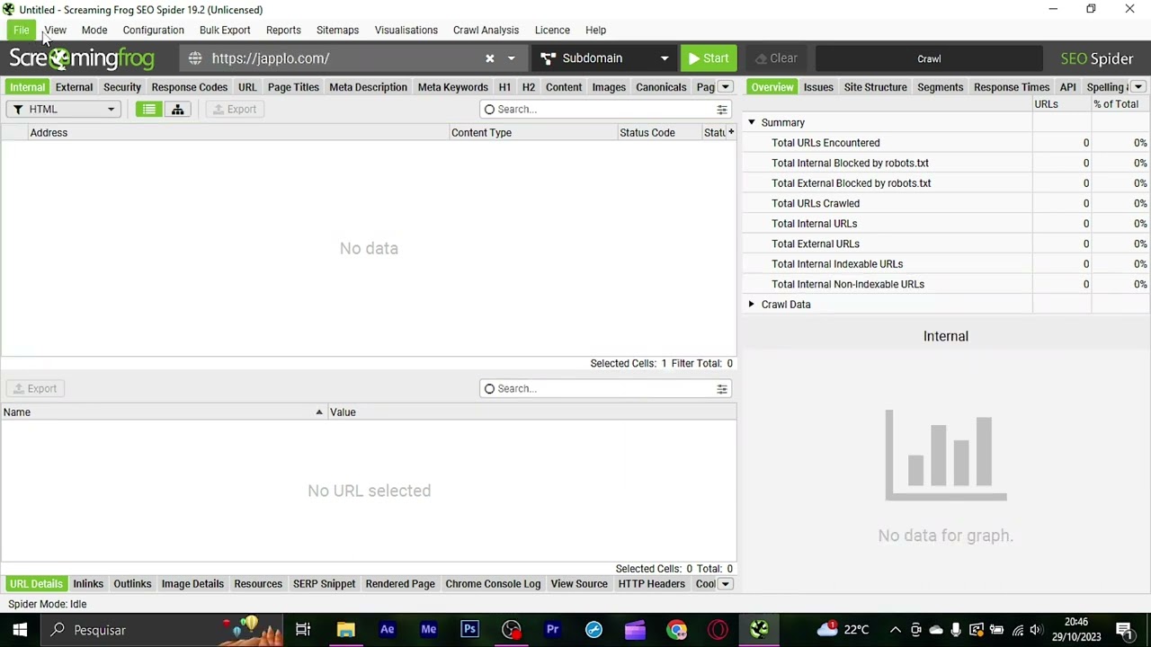Switch to the Rendered Page tab
The width and height of the screenshot is (1151, 647).
pos(400,584)
